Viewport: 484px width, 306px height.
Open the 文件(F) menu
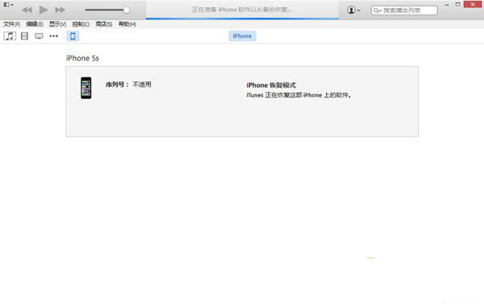point(11,24)
